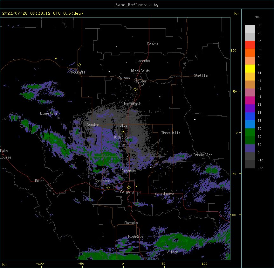Click the Airdrie city label
This screenshot has width=274, height=268.
pos(128,171)
